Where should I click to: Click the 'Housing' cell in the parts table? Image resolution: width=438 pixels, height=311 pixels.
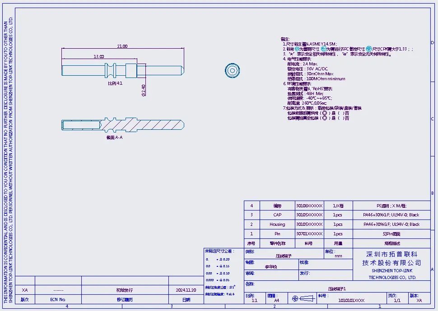277,224
